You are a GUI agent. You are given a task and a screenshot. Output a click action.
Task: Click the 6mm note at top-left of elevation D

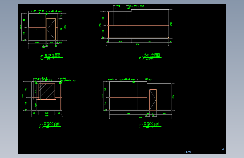coord(111,80)
